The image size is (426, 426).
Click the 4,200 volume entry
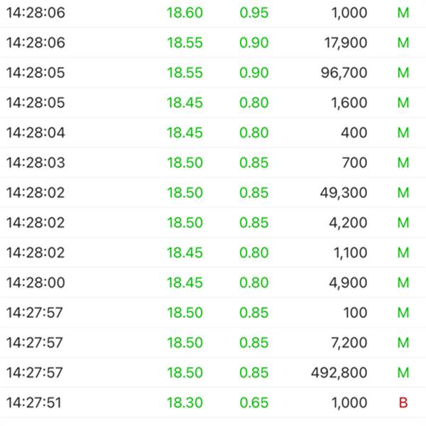(x=347, y=223)
